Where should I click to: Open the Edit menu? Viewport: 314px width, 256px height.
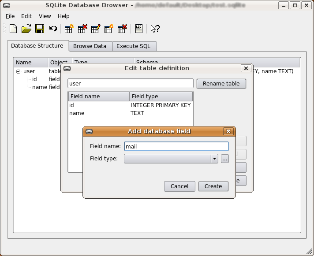tap(26, 16)
